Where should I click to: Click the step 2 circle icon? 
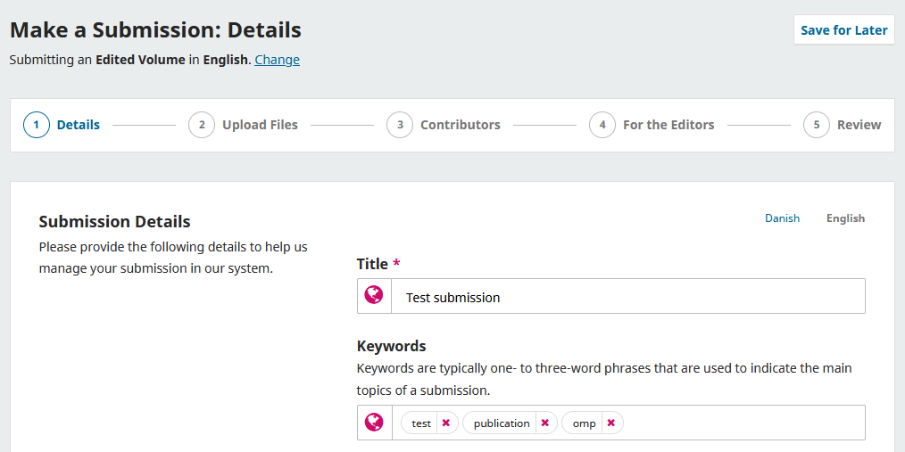202,125
